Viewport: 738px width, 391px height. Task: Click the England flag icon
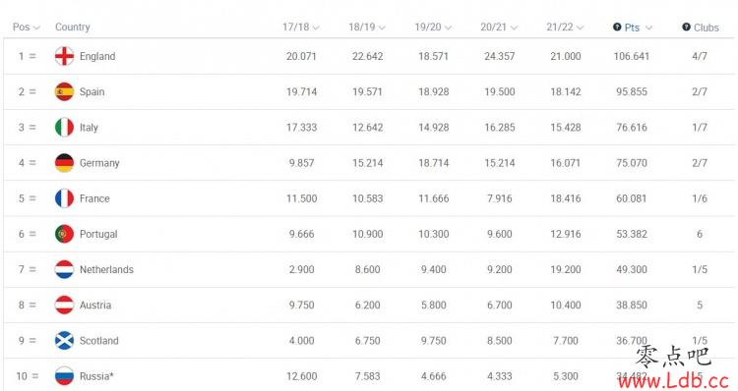click(64, 56)
